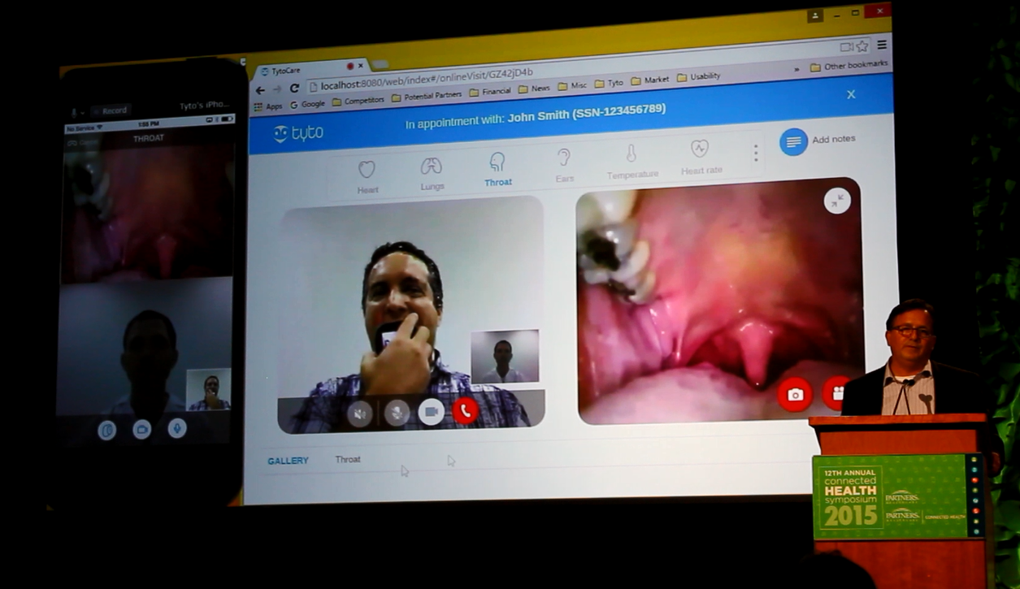Viewport: 1020px width, 589px height.
Task: End the call with red phone button
Action: tap(465, 411)
